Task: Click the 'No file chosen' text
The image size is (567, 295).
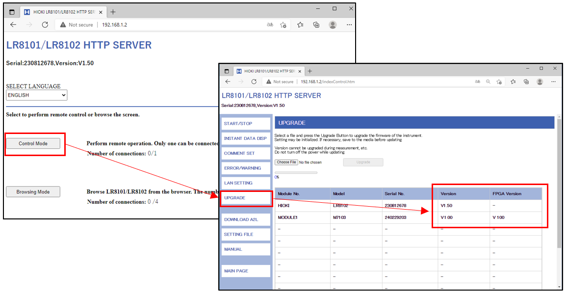Action: [x=310, y=162]
